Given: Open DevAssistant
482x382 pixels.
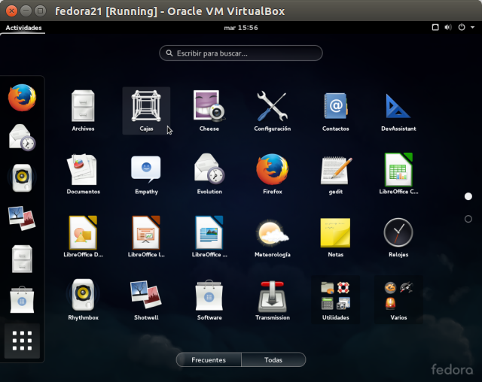Looking at the screenshot, I should (x=398, y=111).
